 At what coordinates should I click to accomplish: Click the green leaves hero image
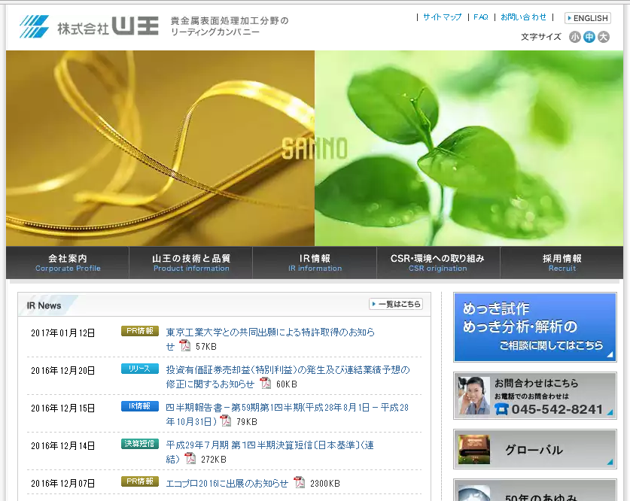coord(469,148)
